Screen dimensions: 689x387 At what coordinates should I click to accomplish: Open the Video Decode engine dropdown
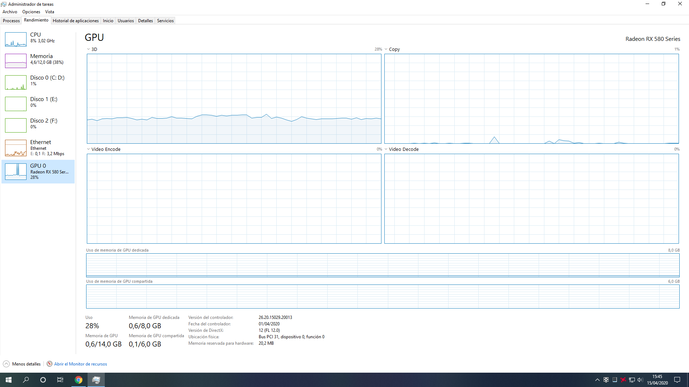pyautogui.click(x=386, y=149)
